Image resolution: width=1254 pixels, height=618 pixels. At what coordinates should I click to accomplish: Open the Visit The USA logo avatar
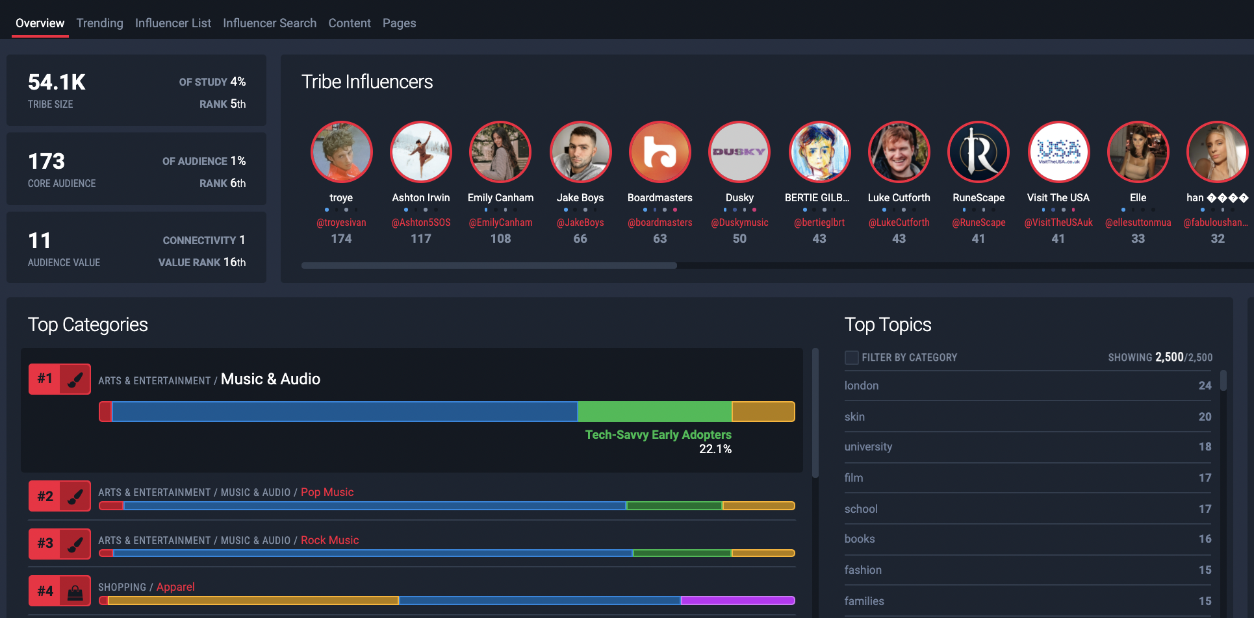click(1058, 152)
